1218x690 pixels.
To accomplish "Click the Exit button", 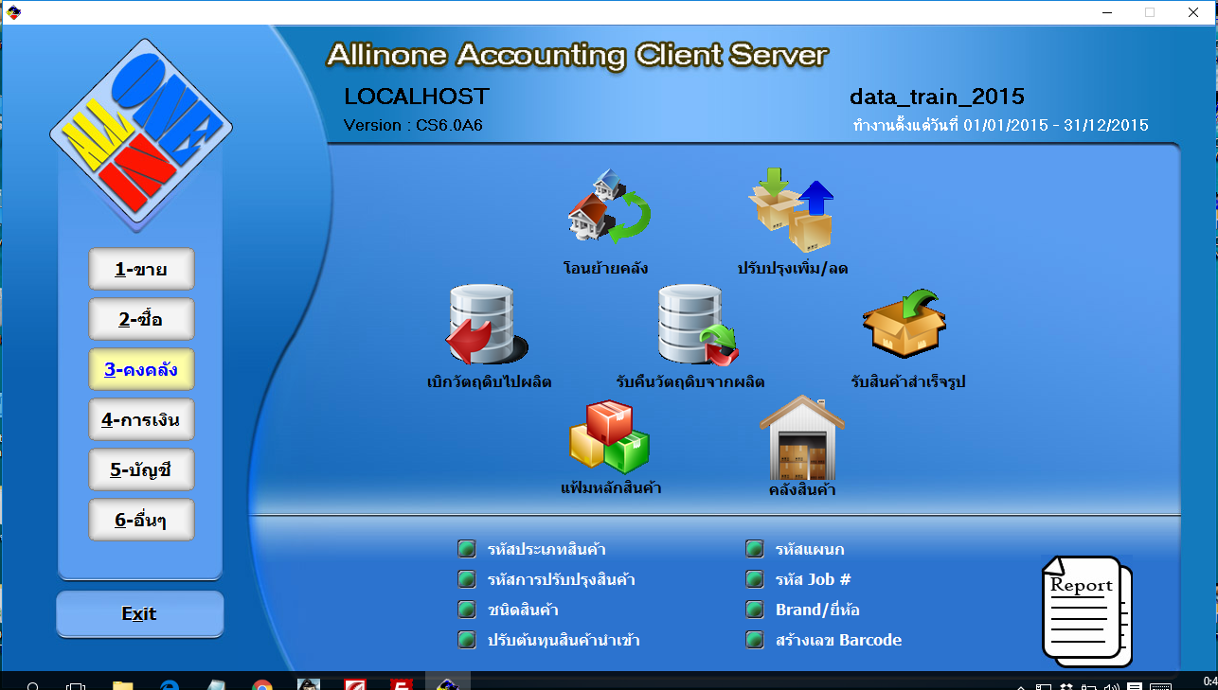I will (x=140, y=613).
